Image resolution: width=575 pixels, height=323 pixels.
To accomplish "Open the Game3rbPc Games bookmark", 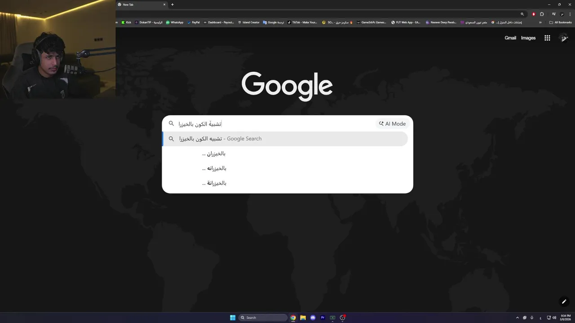I will pyautogui.click(x=371, y=22).
